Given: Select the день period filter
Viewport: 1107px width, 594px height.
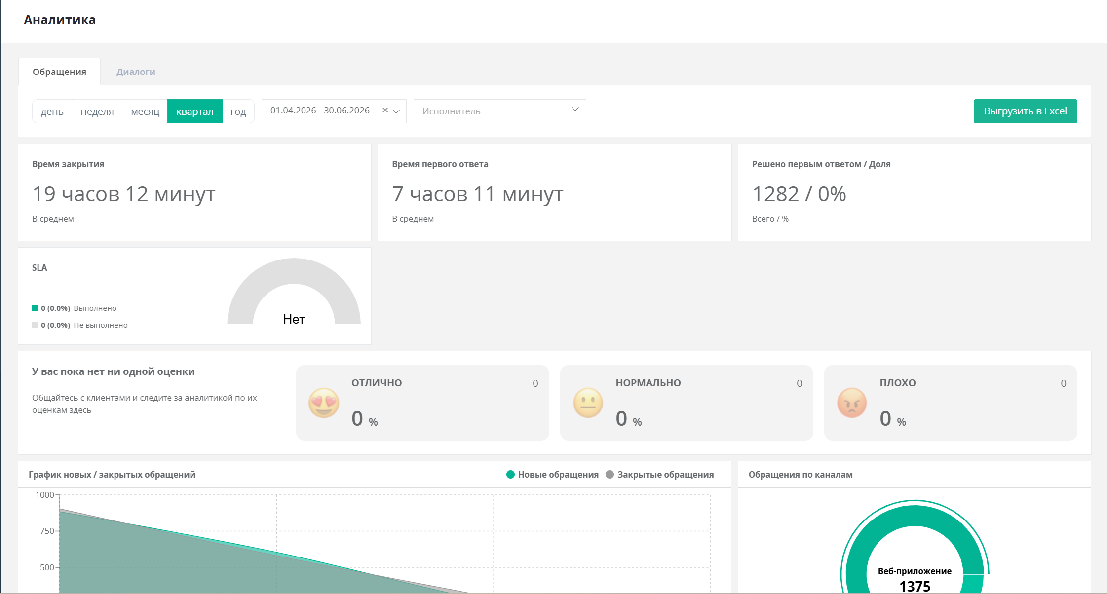Looking at the screenshot, I should pos(52,111).
